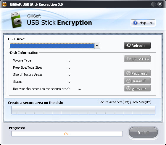Open the USB Drive dropdown arrow
This screenshot has height=145, width=166.
point(97,46)
